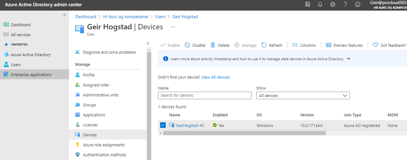This screenshot has height=160, width=407.
Task: Open Applications in the user menu
Action: (94, 115)
